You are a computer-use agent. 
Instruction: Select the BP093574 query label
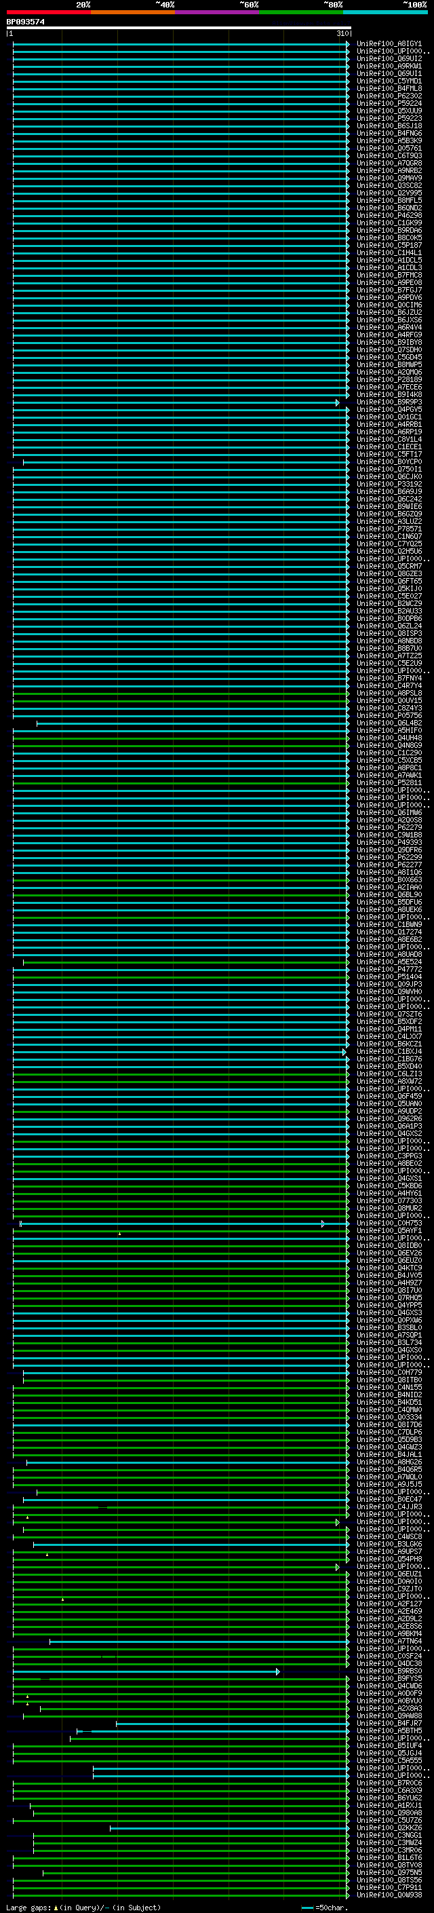(25, 22)
